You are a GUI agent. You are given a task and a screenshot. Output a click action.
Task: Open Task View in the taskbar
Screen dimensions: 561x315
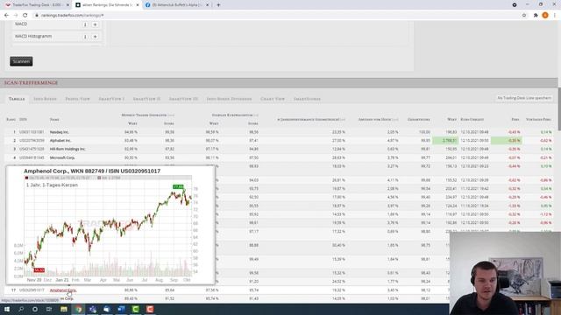pos(49,309)
